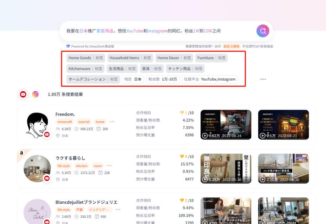Click follower icon beside 5.16万
Viewport: 326px width, 224px height.
(58, 173)
